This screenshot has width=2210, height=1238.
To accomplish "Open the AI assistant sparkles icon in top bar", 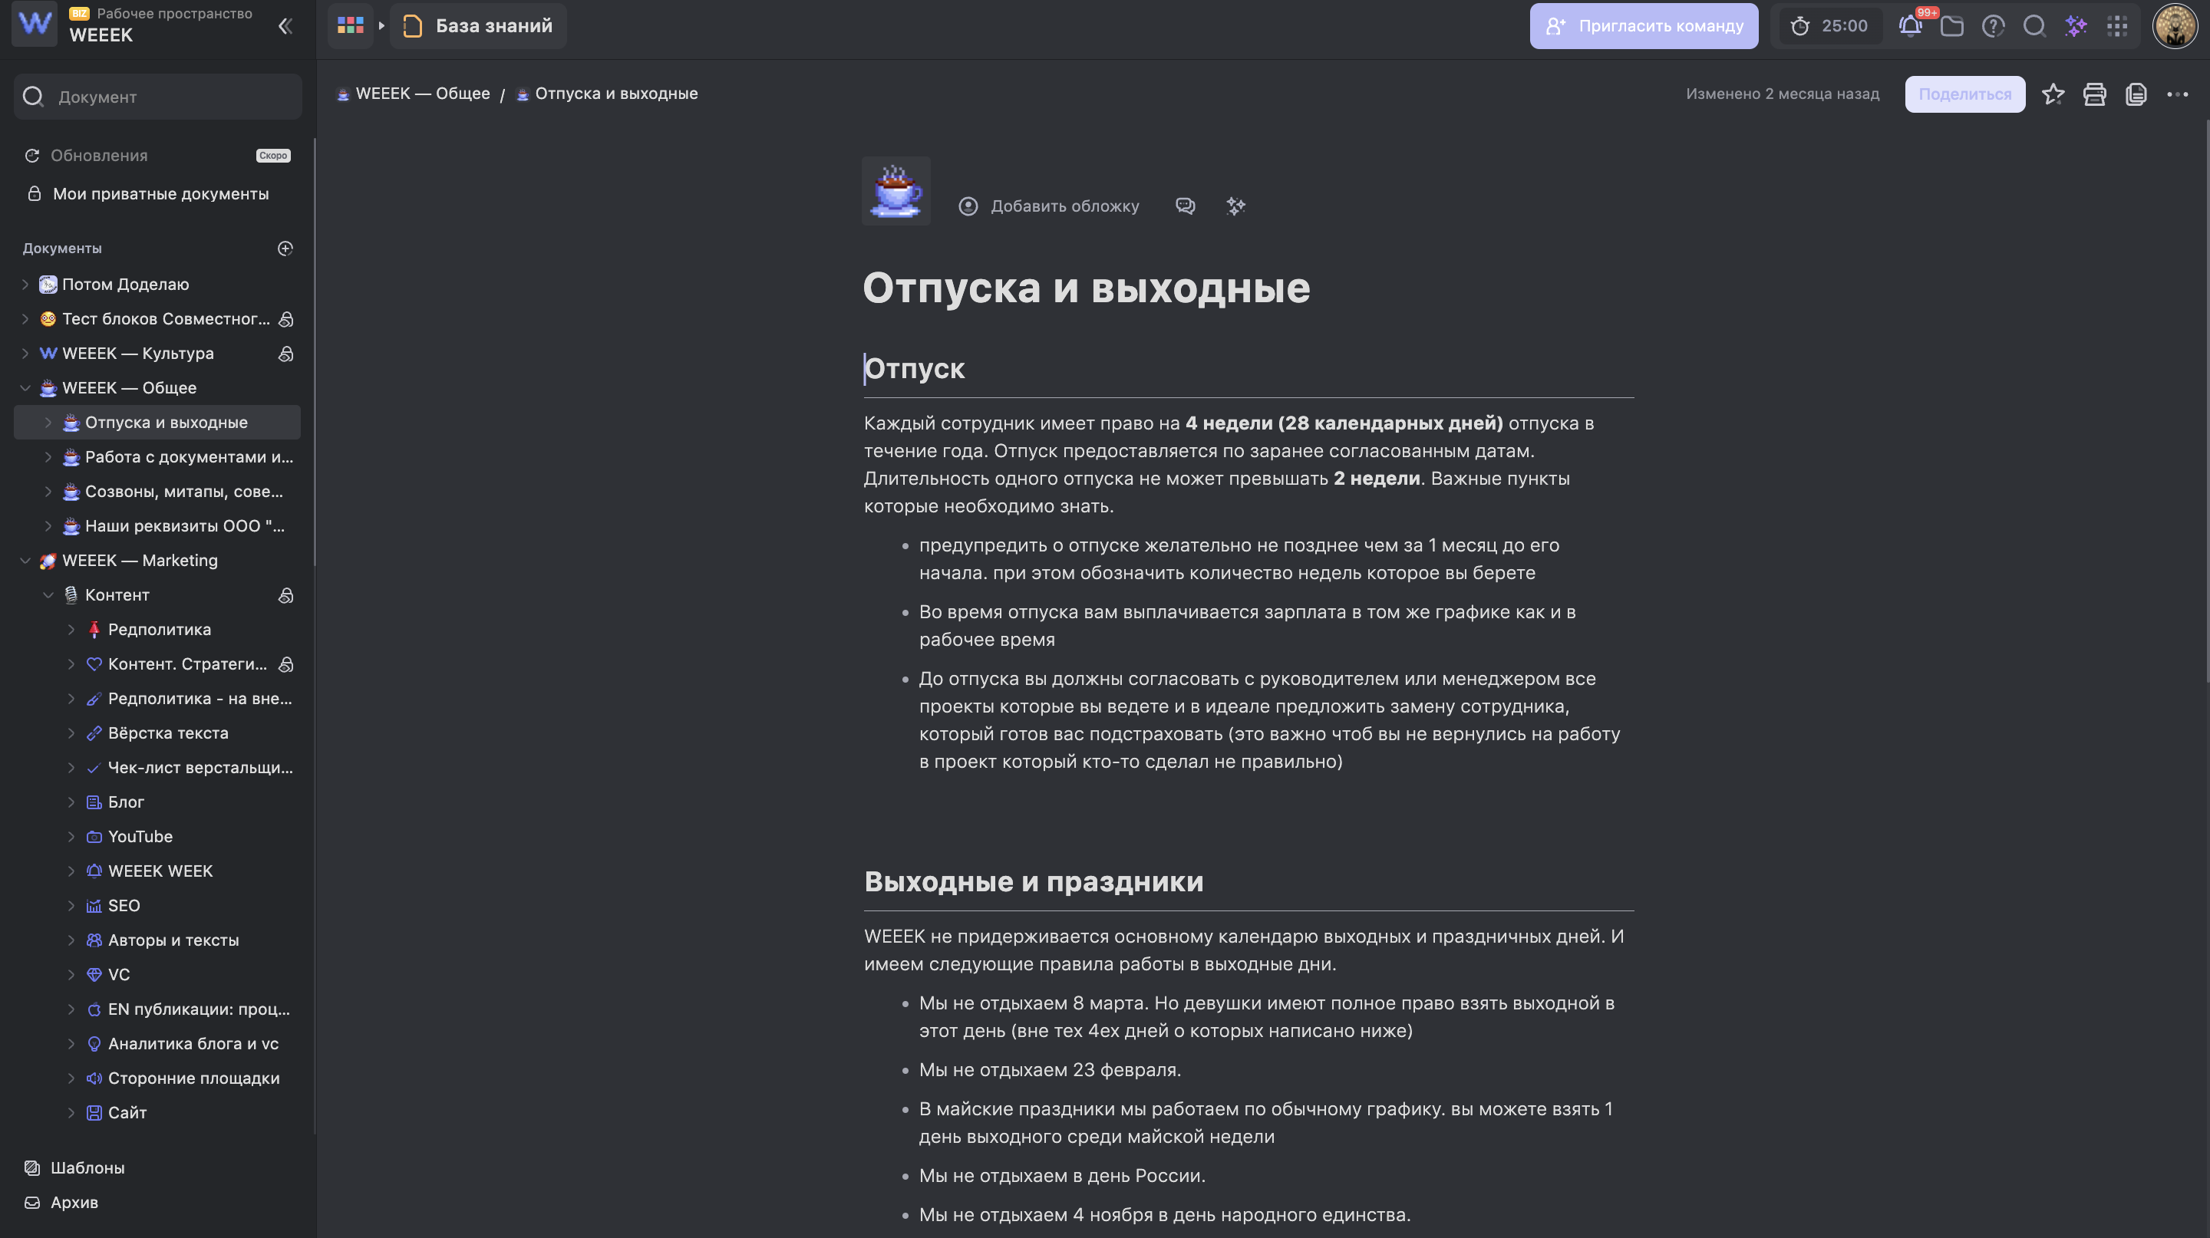I will pyautogui.click(x=2076, y=26).
